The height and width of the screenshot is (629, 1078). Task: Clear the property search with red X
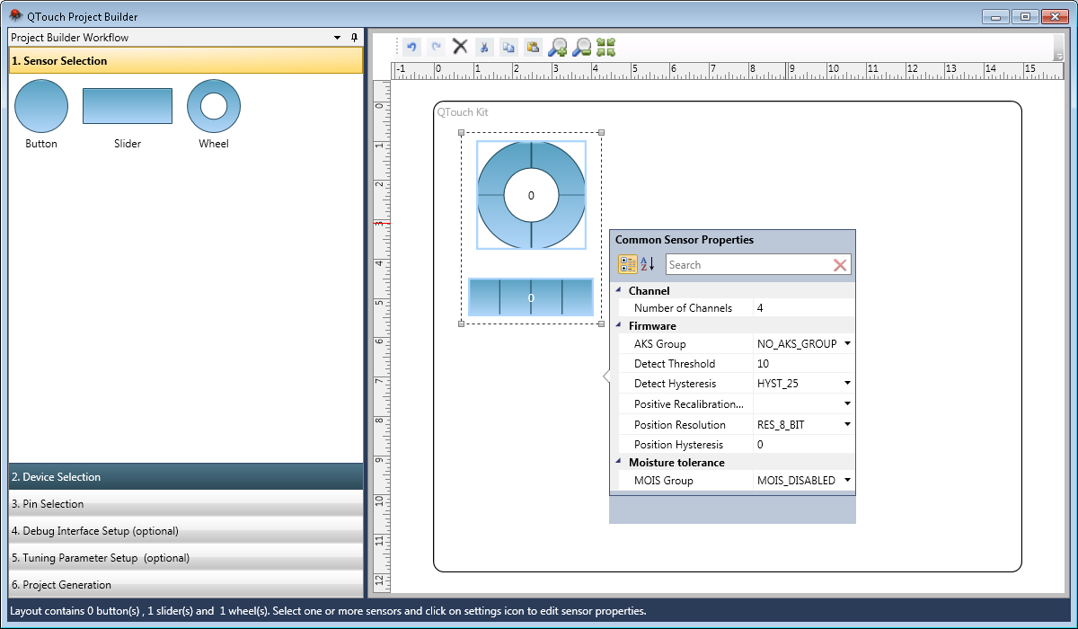coord(840,265)
